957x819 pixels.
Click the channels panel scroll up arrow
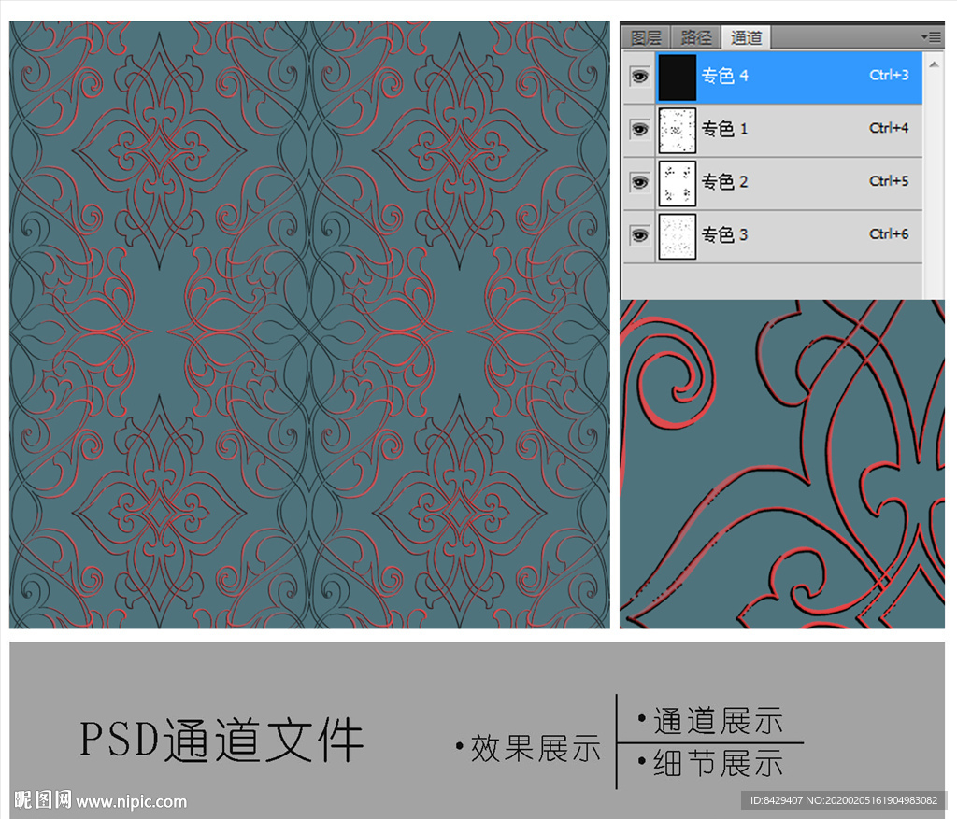934,64
